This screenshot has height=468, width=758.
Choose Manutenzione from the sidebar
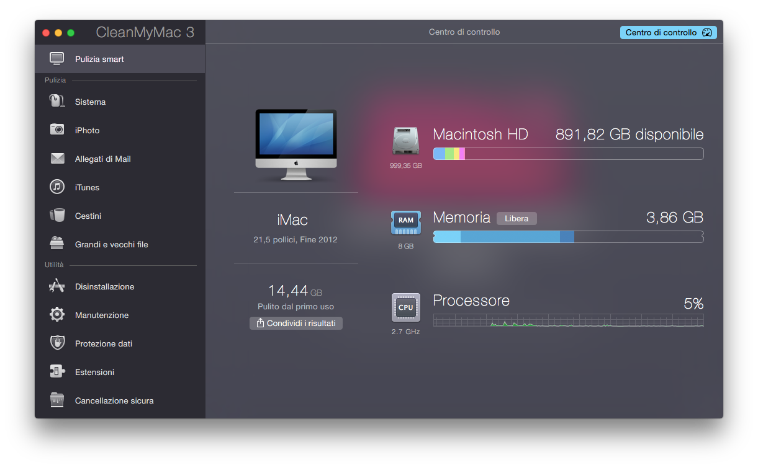(120, 315)
